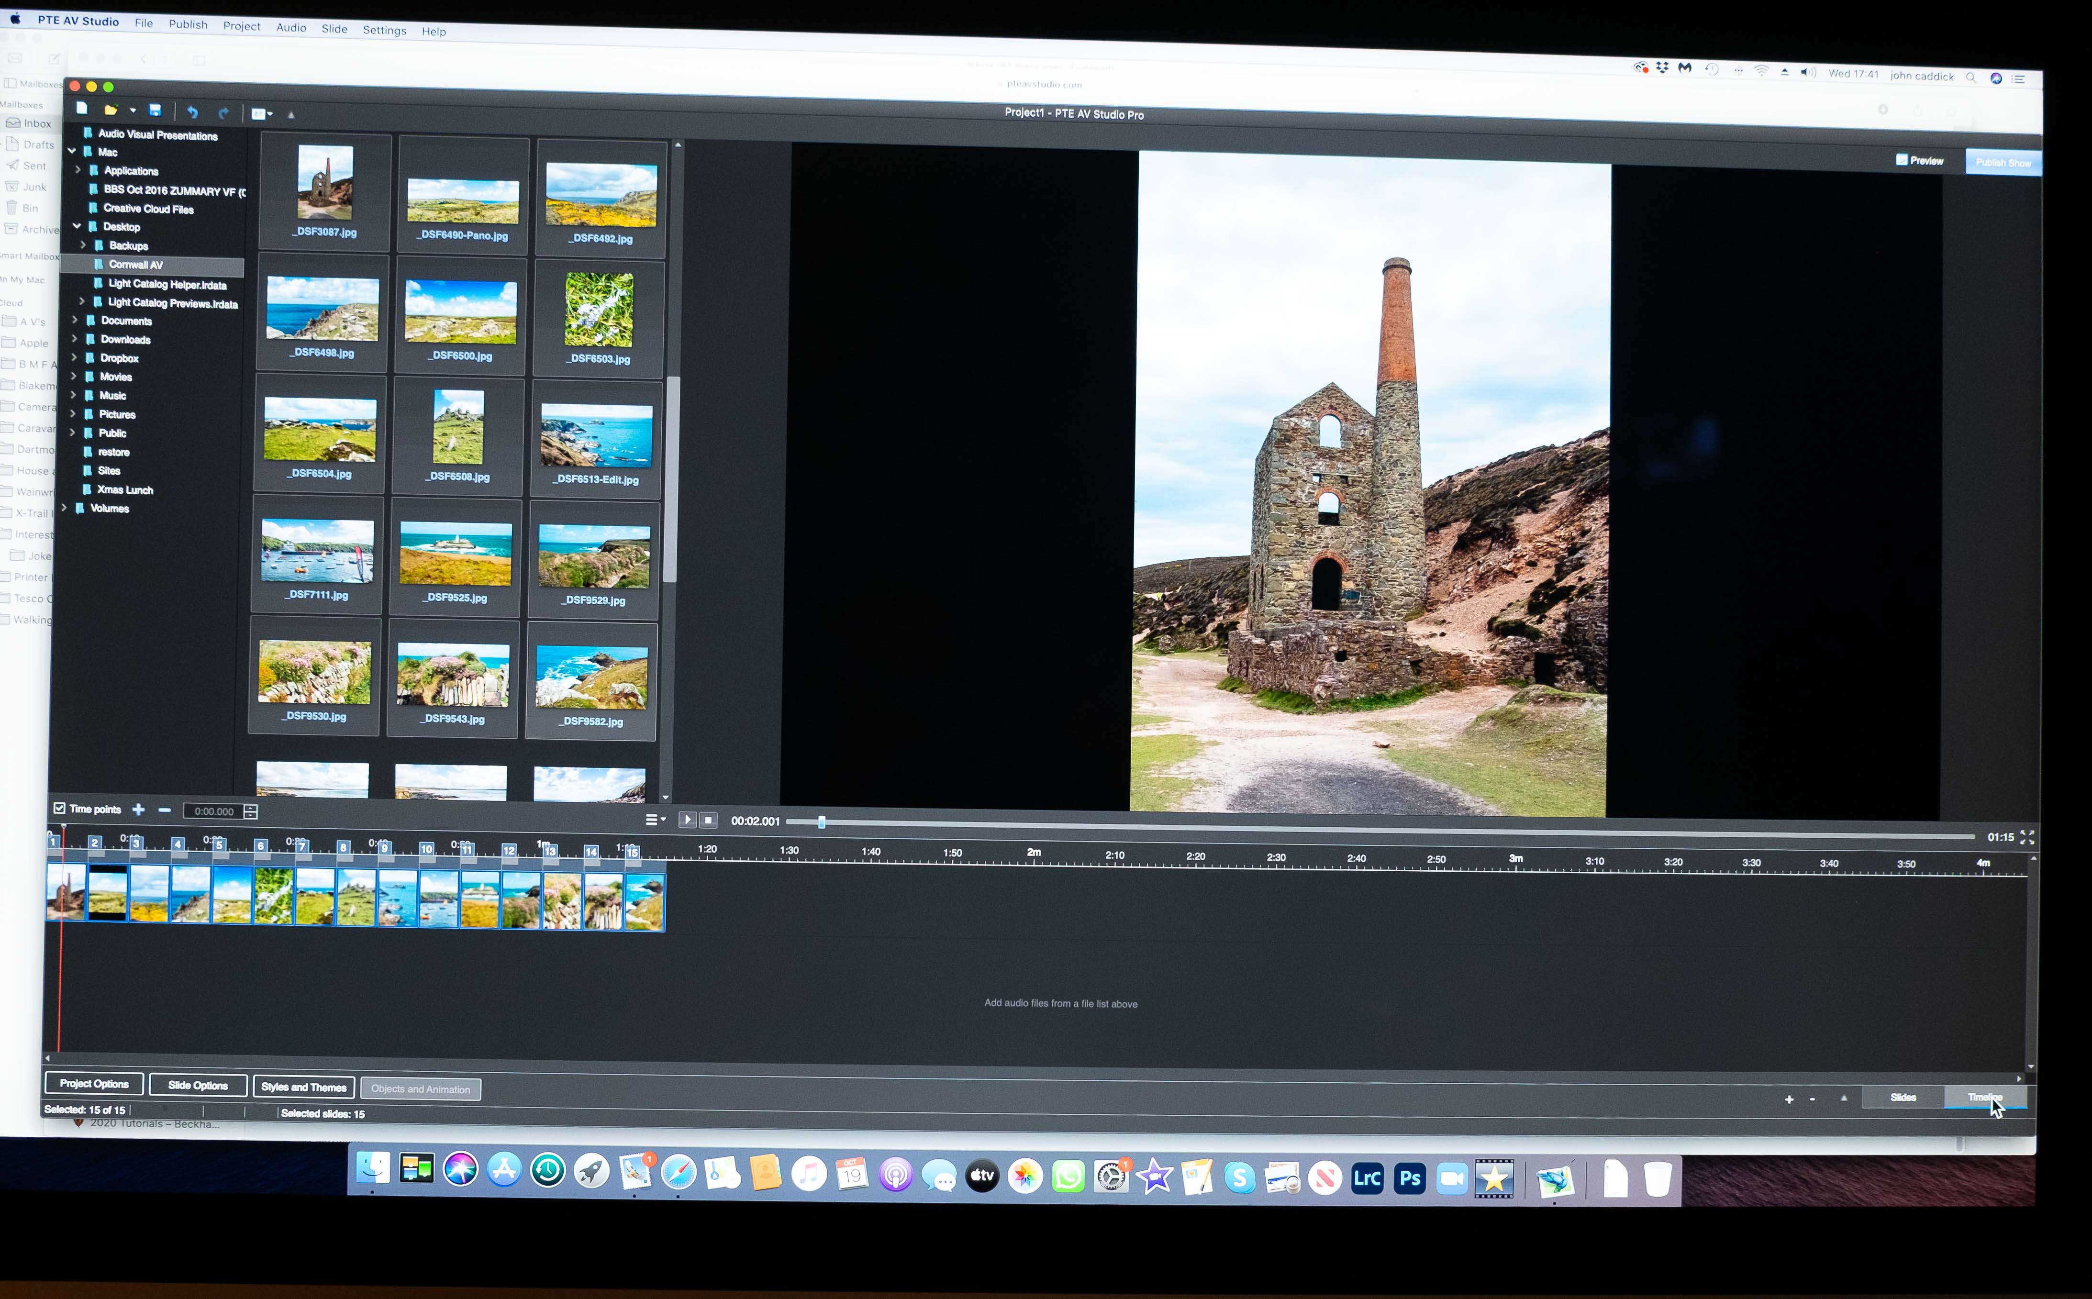This screenshot has height=1299, width=2092.
Task: Zoom in the timeline with the plus icon
Action: [x=1790, y=1099]
